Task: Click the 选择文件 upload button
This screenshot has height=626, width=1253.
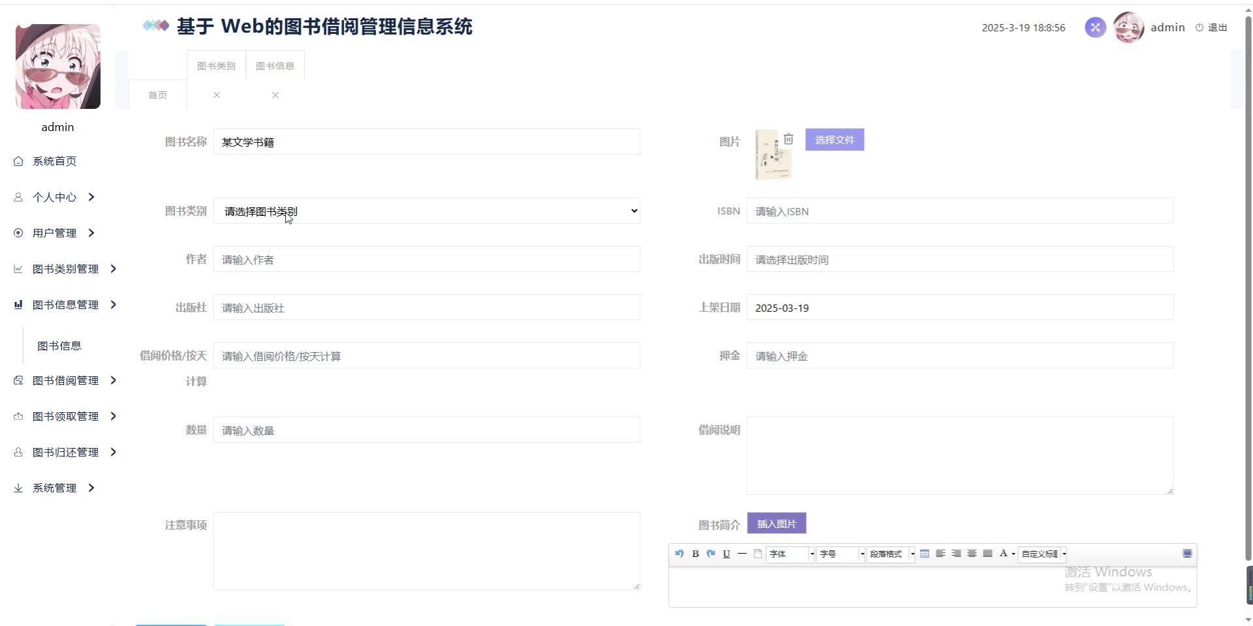Action: pyautogui.click(x=835, y=140)
